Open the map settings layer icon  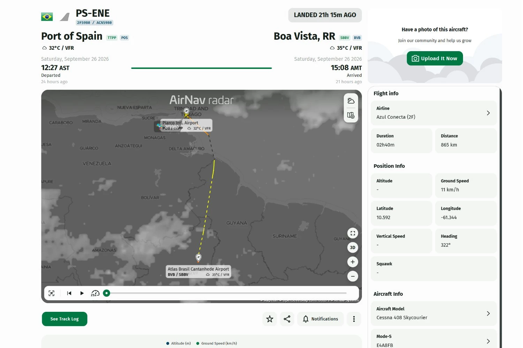(351, 115)
